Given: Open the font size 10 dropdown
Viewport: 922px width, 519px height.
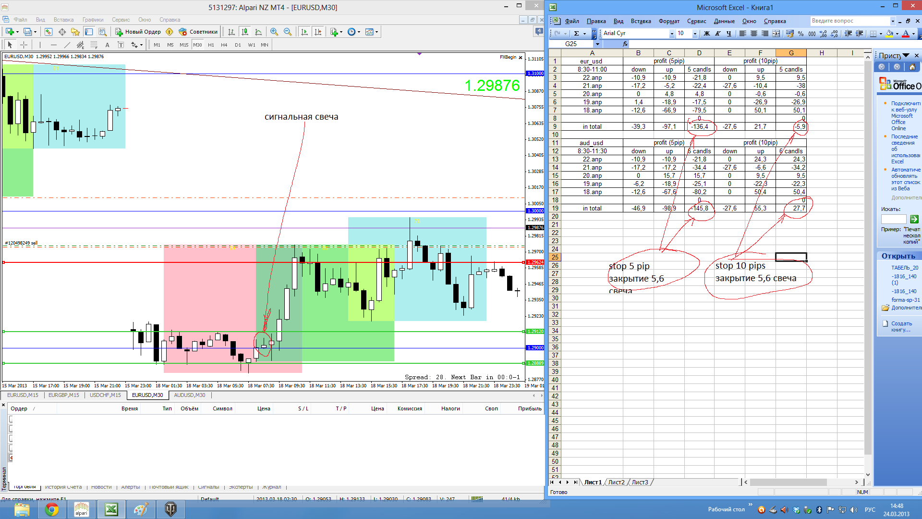Looking at the screenshot, I should point(695,33).
